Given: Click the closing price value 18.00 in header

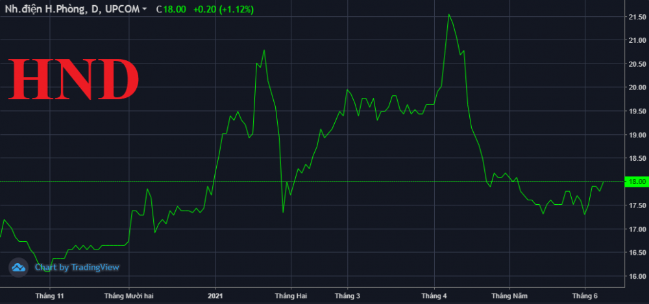Looking at the screenshot, I should click(x=175, y=10).
